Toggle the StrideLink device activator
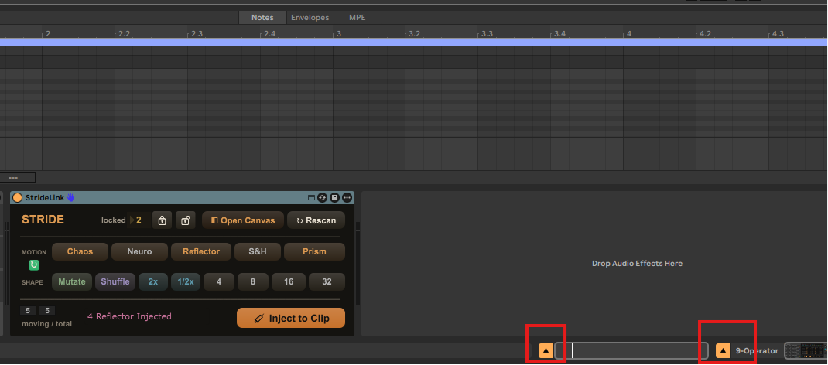Viewport: 828px width, 365px height. 18,198
